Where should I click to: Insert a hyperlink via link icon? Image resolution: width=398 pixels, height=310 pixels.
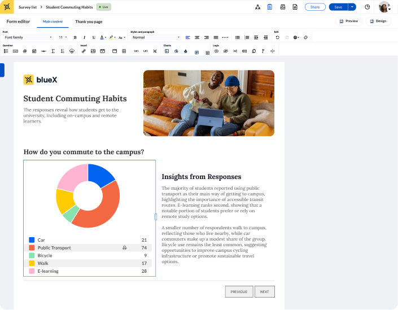pyautogui.click(x=84, y=51)
